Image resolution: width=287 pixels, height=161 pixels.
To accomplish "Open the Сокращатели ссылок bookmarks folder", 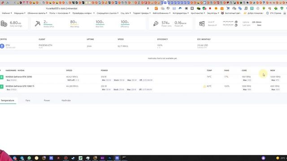I will [108, 13].
